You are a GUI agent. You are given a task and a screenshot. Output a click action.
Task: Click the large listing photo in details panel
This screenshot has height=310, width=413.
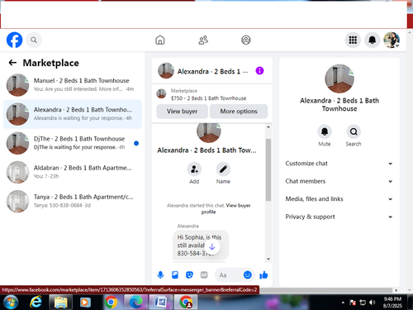pyautogui.click(x=339, y=79)
